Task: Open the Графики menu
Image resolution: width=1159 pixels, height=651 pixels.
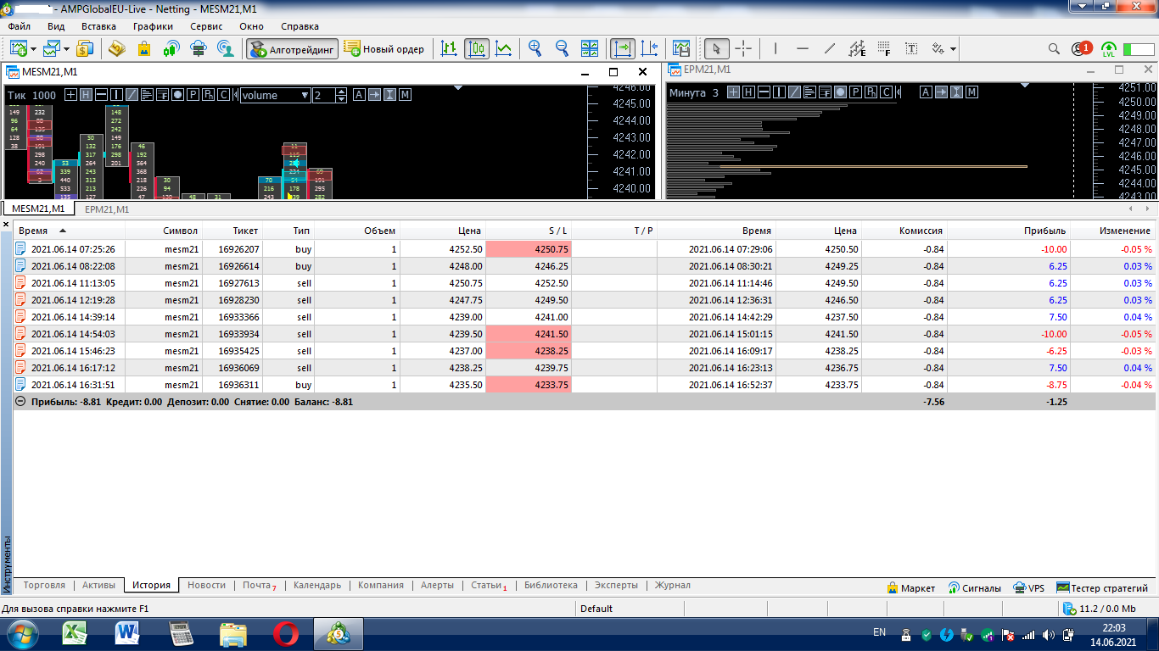Action: (x=153, y=26)
